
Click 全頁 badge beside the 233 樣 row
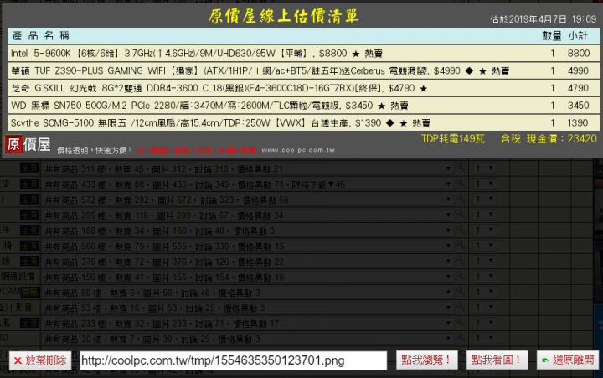click(29, 323)
